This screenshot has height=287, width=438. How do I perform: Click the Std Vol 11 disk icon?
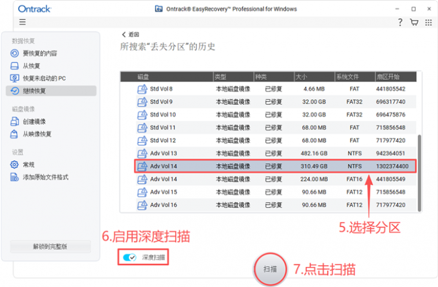142,127
